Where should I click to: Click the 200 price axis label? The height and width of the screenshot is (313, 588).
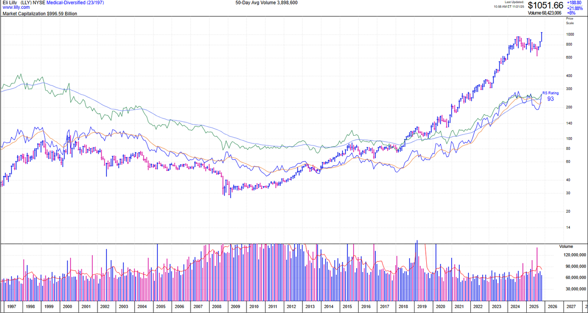(569, 107)
